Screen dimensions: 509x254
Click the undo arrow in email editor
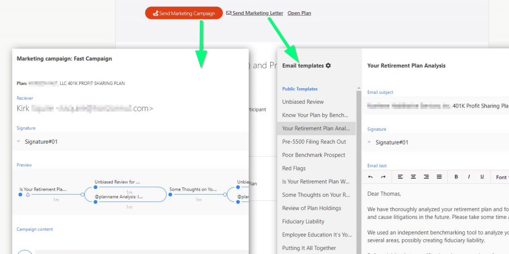click(371, 177)
